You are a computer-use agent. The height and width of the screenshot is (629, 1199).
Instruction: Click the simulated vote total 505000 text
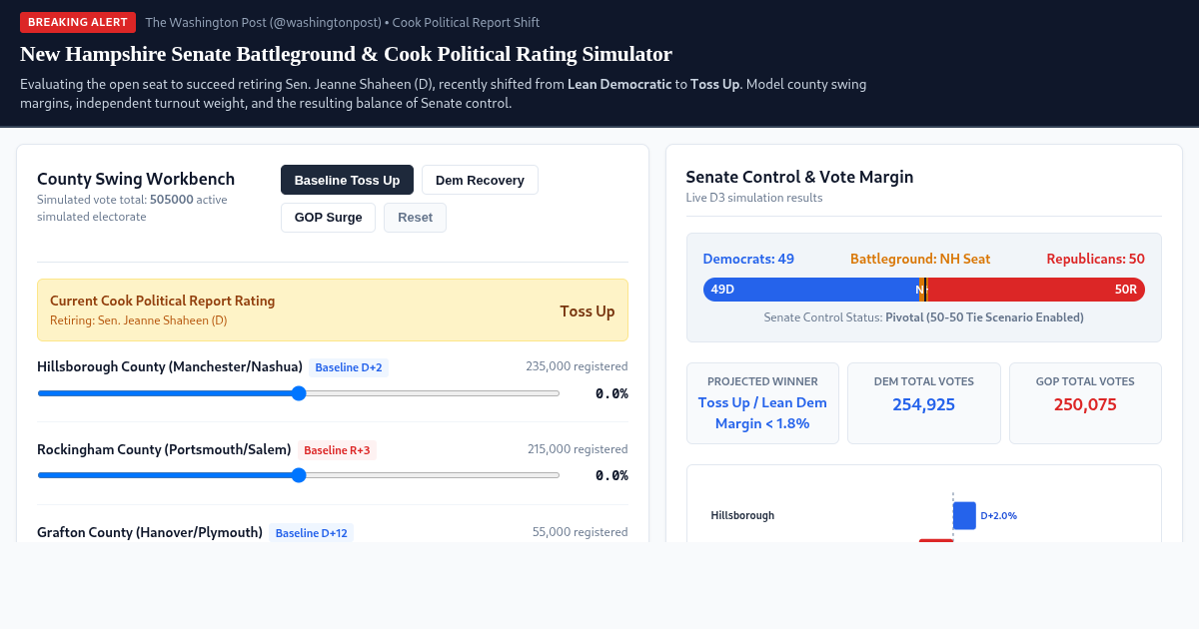(x=171, y=200)
